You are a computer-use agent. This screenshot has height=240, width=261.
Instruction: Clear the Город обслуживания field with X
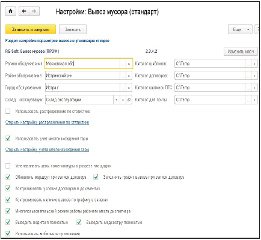click(129, 88)
